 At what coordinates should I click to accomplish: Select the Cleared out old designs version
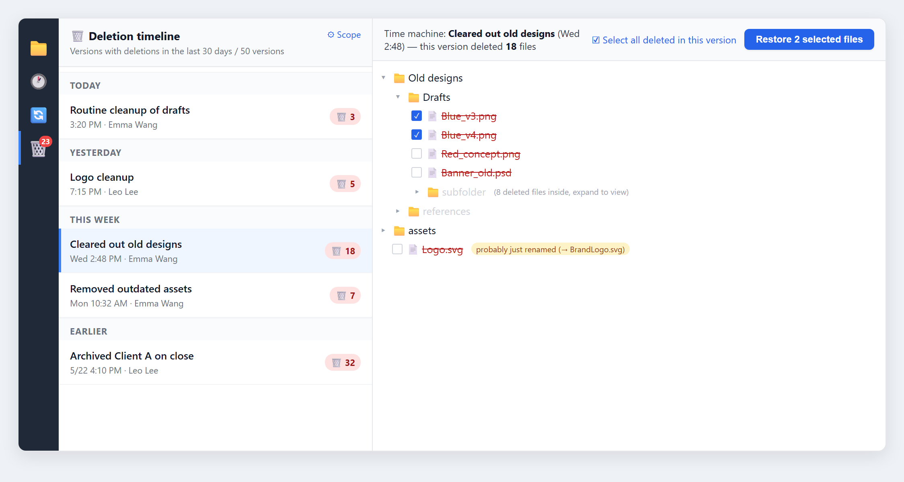(216, 251)
